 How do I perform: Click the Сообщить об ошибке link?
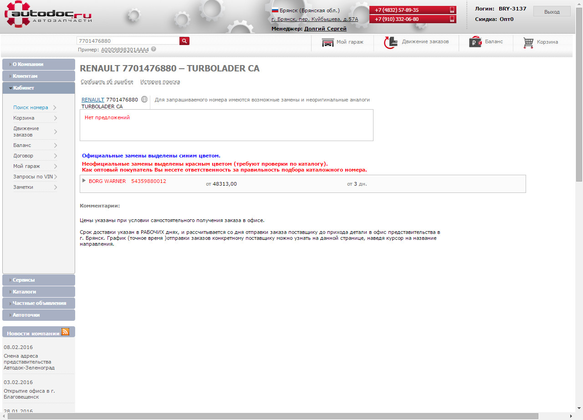(107, 81)
